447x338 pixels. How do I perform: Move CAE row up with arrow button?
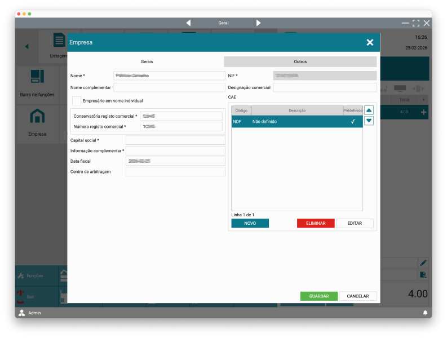369,110
